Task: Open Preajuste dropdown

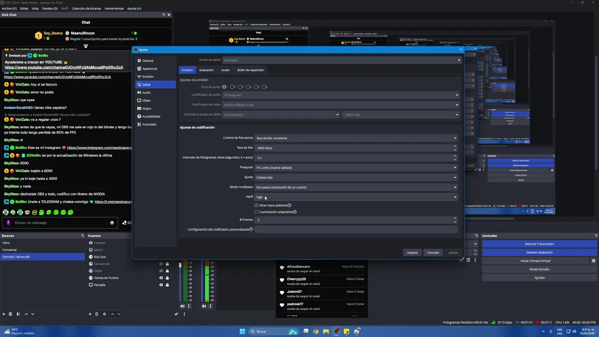Action: point(356,168)
